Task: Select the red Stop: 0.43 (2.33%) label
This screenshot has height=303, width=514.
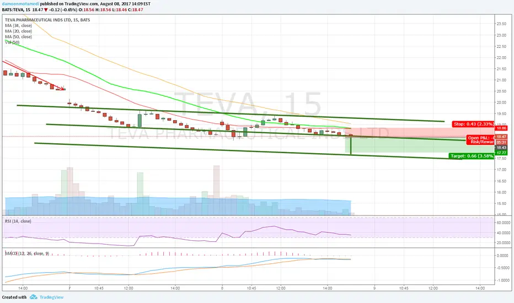Action: pyautogui.click(x=473, y=124)
